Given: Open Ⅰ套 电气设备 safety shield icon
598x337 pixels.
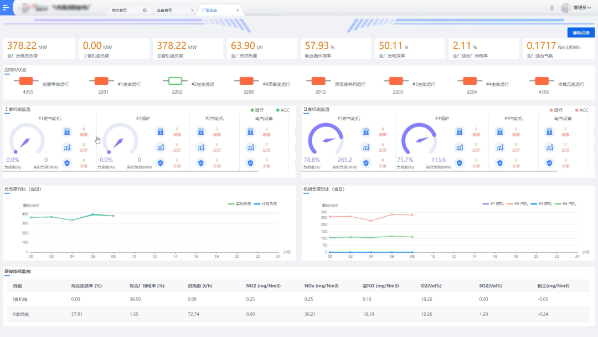Looking at the screenshot, I should pyautogui.click(x=251, y=163).
